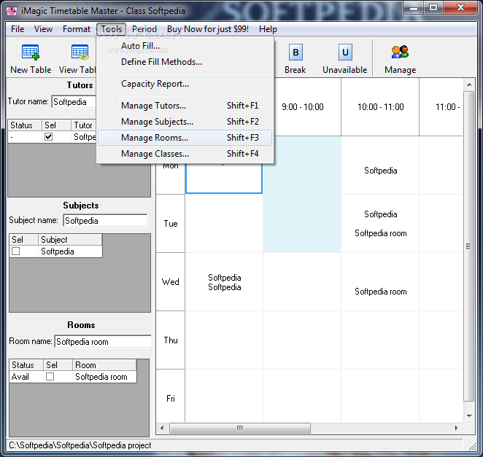Select the selected Monday timetable cell

[224, 178]
